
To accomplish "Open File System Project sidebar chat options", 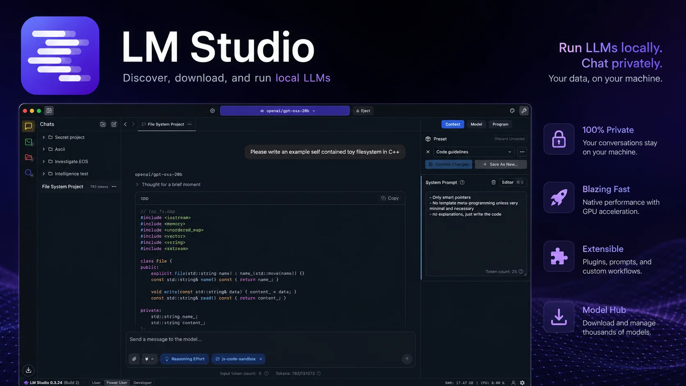I will click(114, 187).
